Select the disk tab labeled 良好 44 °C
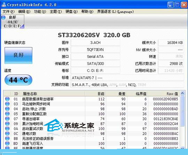The height and width of the screenshot is (155, 188). tap(13, 22)
